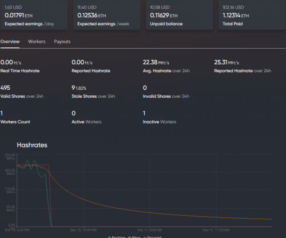Click the 165.00 MH/s axis label
The width and height of the screenshot is (286, 238).
[x=10, y=172]
